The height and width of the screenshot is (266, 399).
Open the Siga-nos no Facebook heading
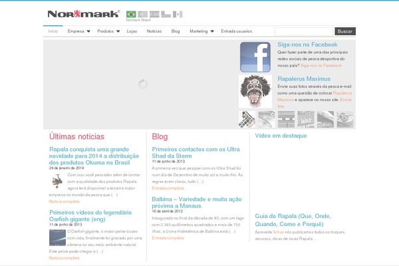[307, 45]
